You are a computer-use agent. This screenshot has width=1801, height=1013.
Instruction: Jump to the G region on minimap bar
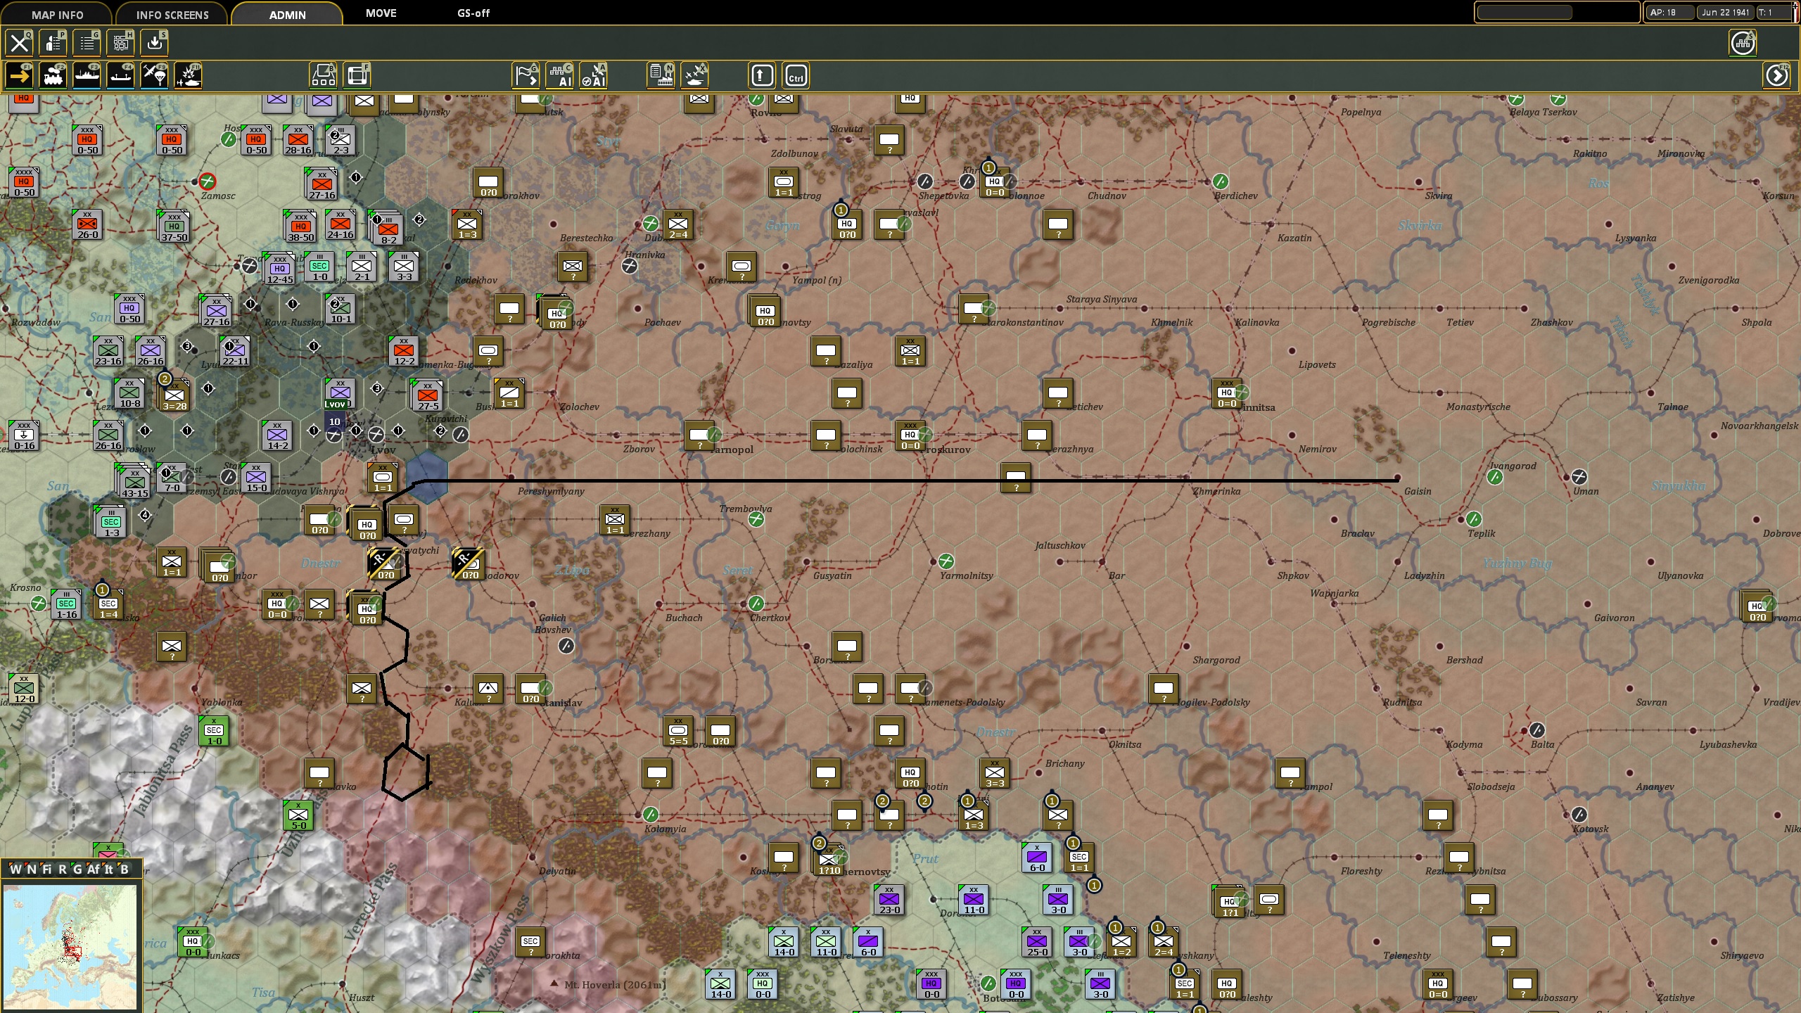(x=77, y=869)
